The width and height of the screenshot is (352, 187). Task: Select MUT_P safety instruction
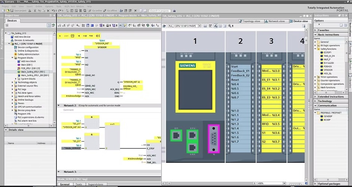click(327, 59)
